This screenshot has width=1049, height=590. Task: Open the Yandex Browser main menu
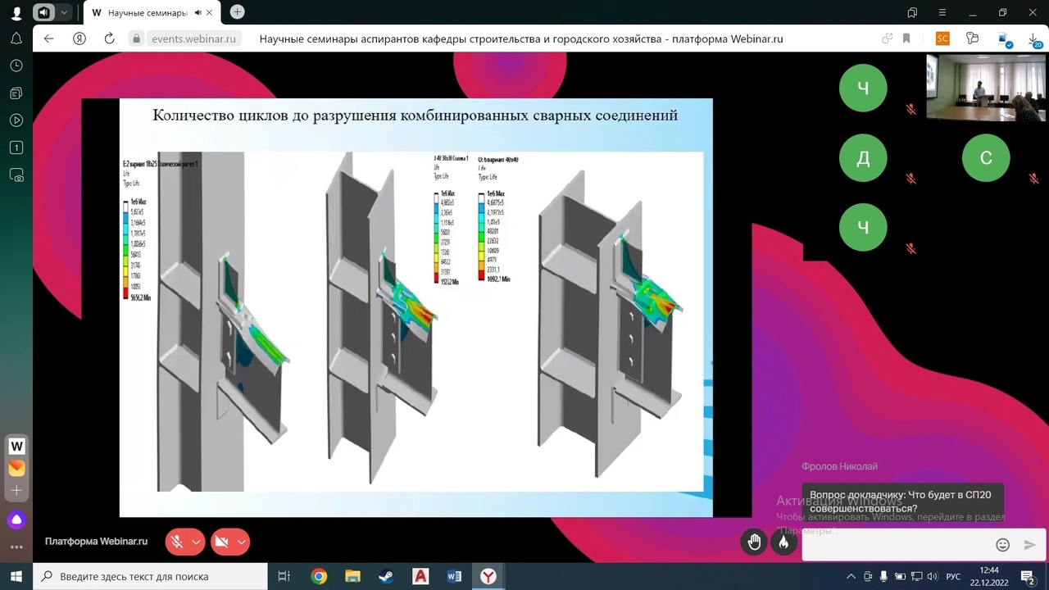click(x=942, y=12)
